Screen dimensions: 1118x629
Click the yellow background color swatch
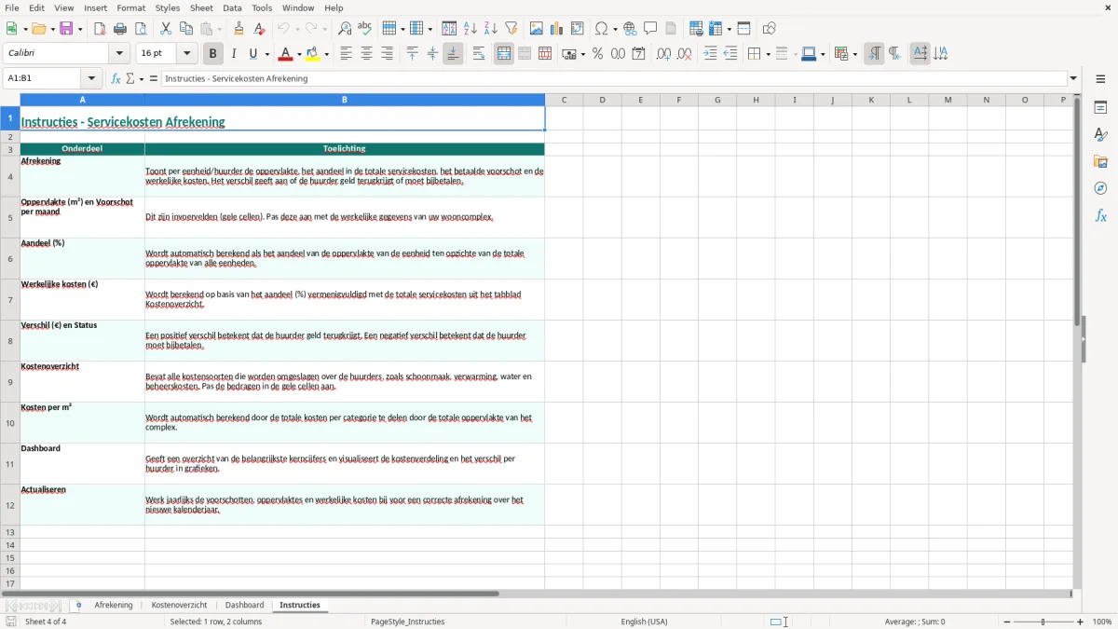coord(313,54)
